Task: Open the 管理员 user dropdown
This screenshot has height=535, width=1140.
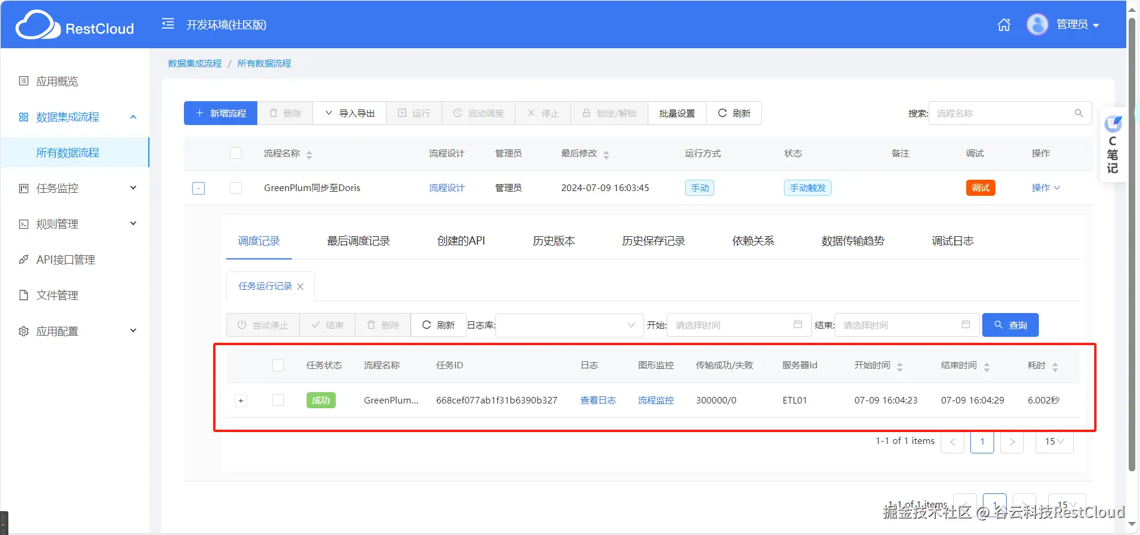Action: 1077,24
